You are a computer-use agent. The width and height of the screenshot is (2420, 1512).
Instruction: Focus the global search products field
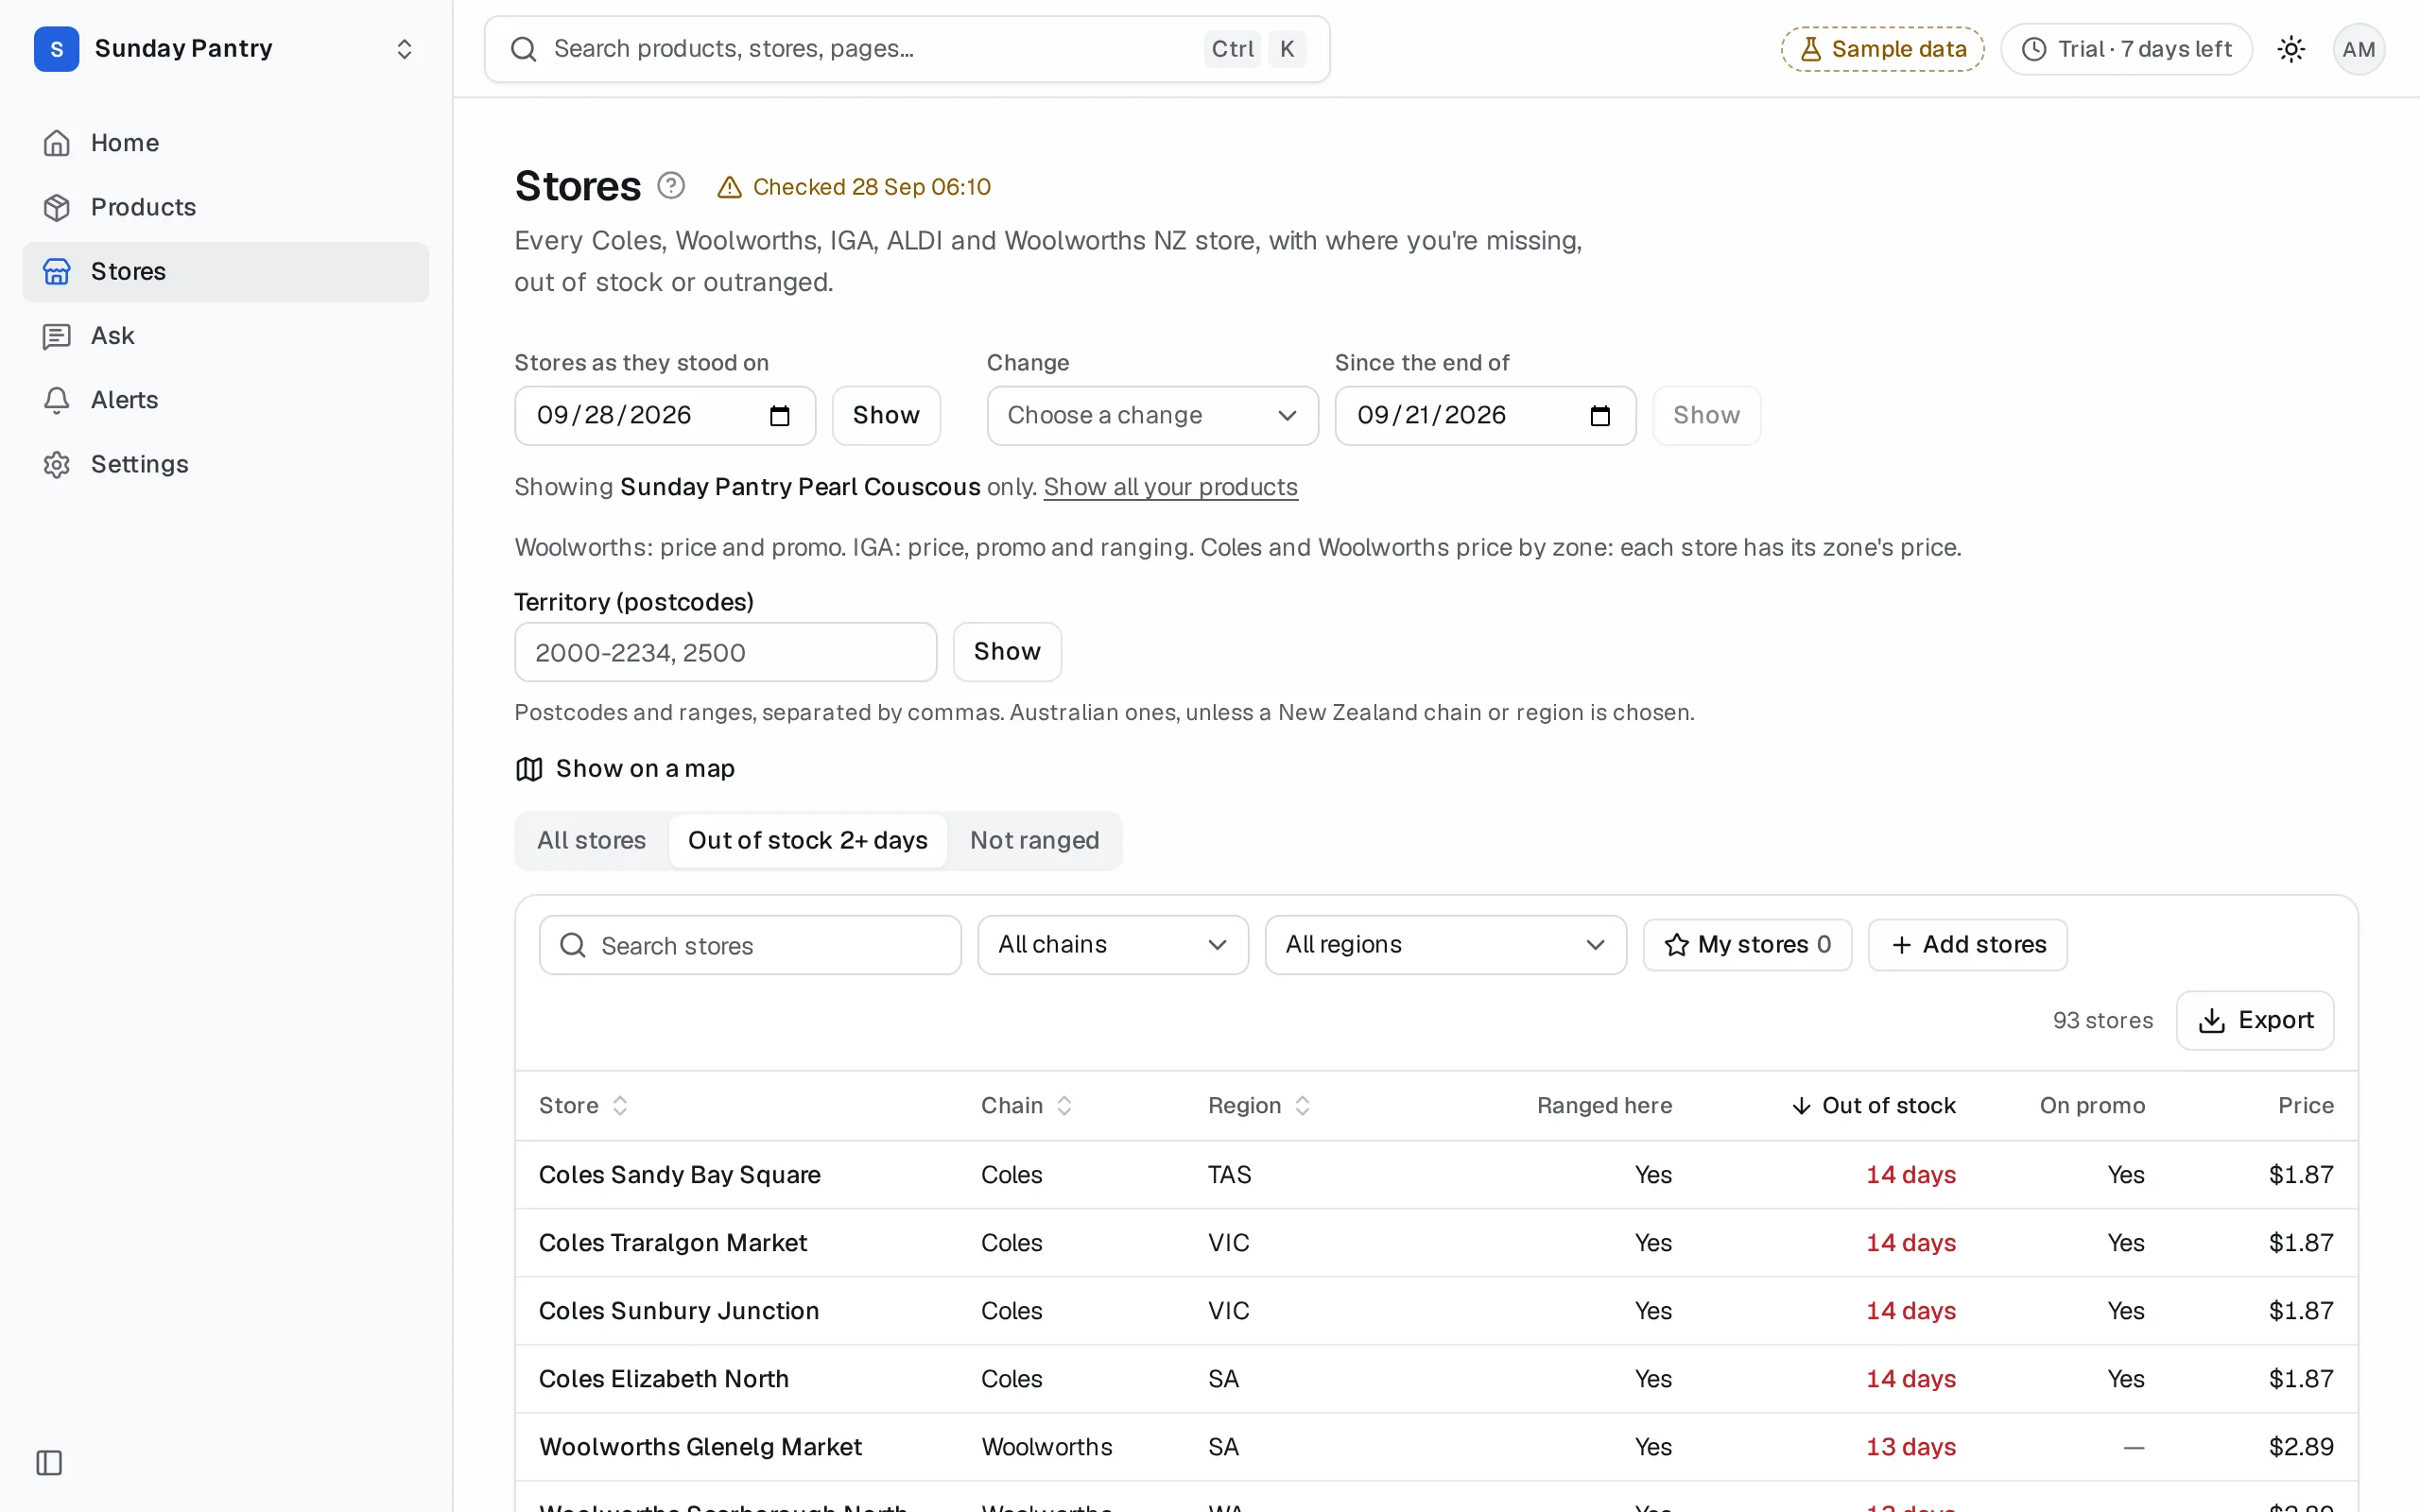tap(907, 49)
